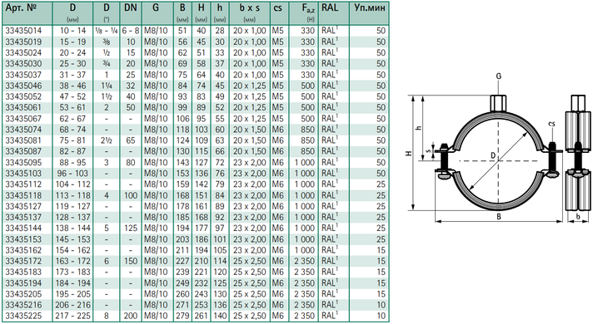Select article number 33435052
The height and width of the screenshot is (324, 603).
click(x=23, y=96)
